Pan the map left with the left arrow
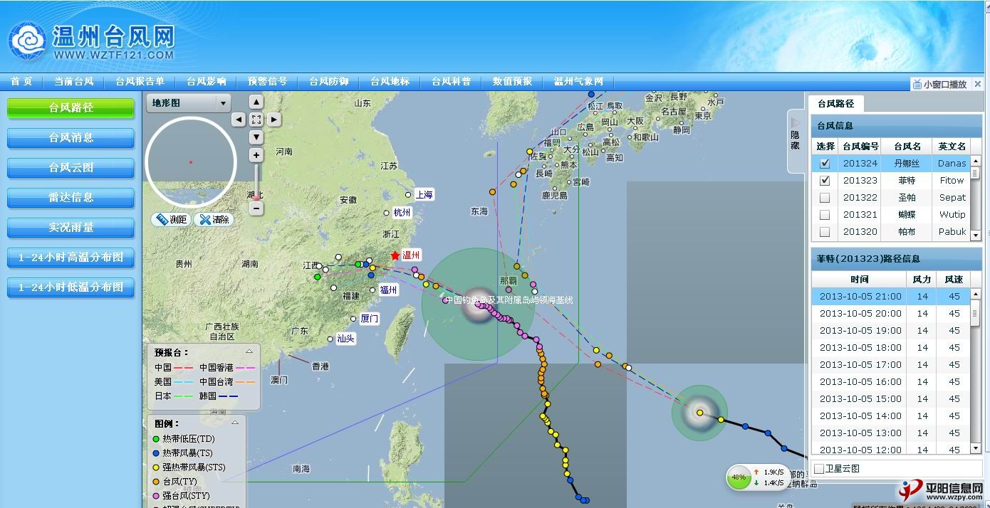 pos(239,120)
